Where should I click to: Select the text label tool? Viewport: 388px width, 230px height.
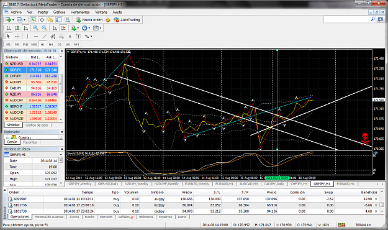coord(78,37)
